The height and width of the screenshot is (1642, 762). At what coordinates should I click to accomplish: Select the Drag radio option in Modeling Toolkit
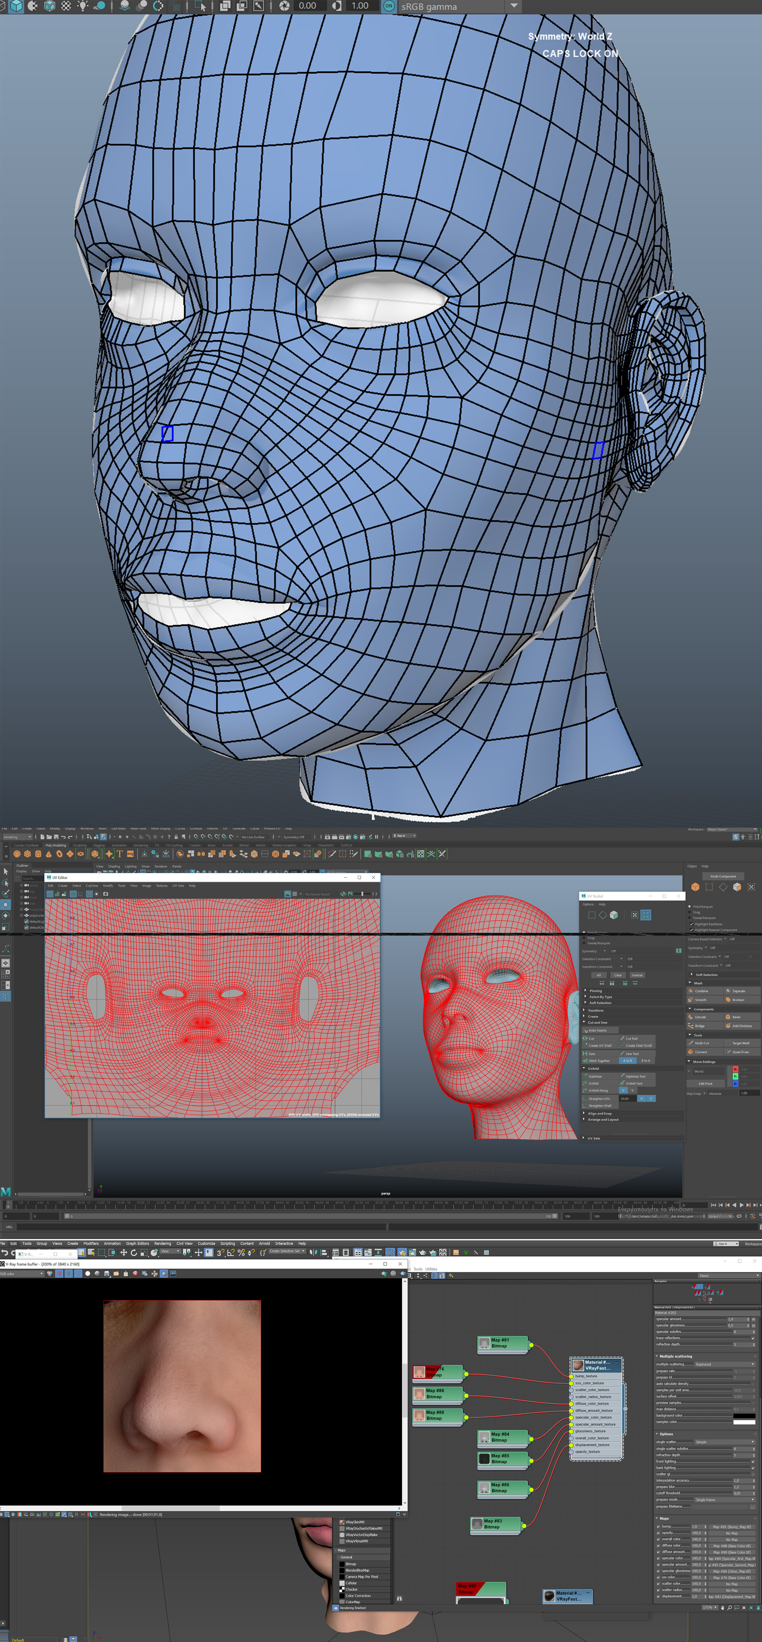tap(690, 912)
